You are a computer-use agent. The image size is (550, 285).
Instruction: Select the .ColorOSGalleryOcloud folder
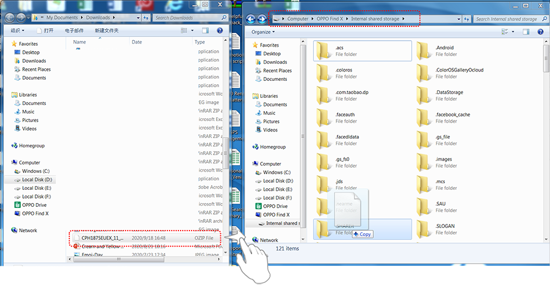coord(450,73)
